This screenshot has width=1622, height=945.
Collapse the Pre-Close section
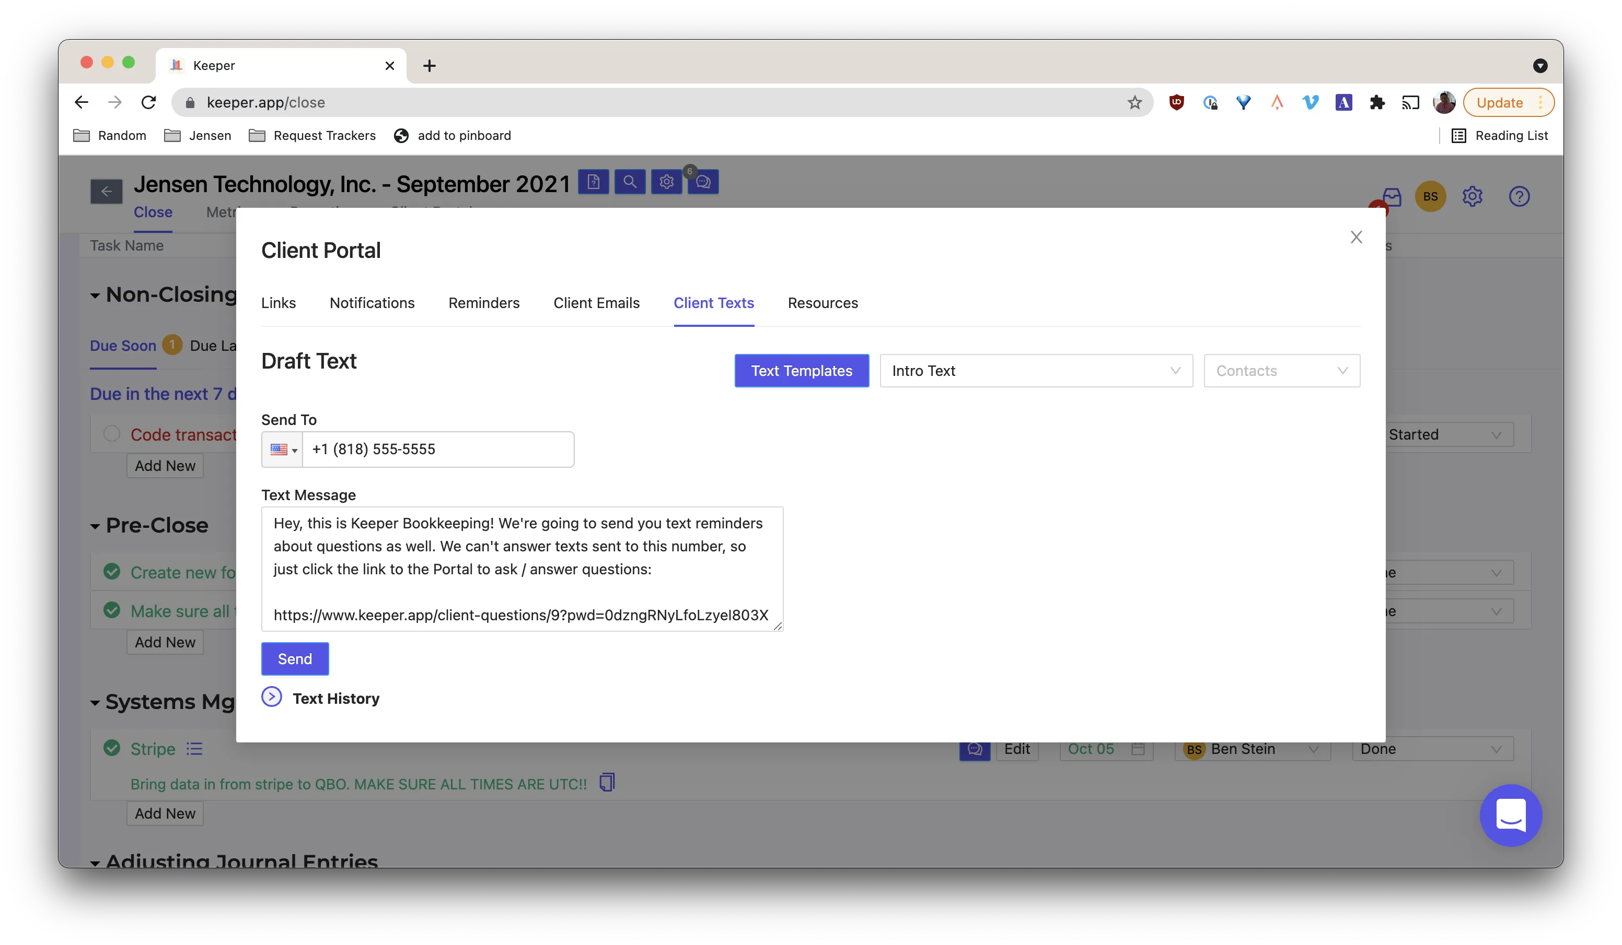point(95,526)
